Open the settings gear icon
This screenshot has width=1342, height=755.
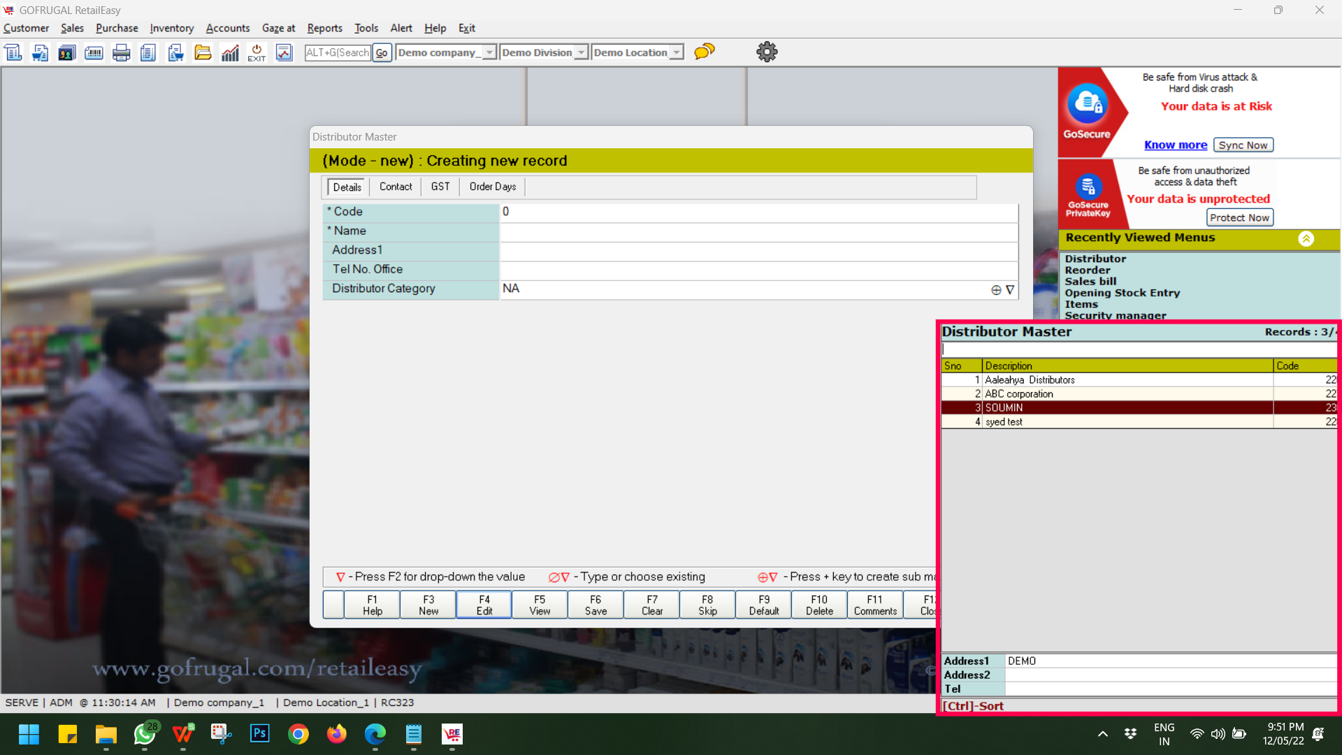(767, 52)
